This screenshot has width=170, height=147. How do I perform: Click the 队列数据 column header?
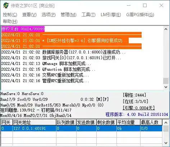click(66, 122)
